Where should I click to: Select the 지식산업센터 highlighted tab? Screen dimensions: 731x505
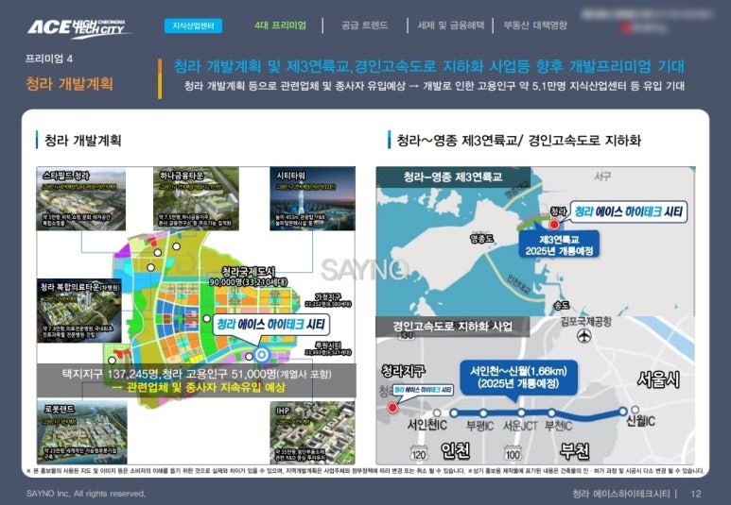coord(193,25)
